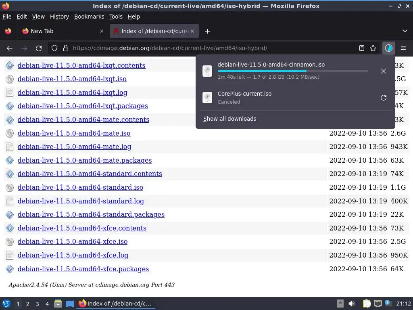Click the disc icon beside mate.iso
The image size is (413, 310).
(x=10, y=133)
